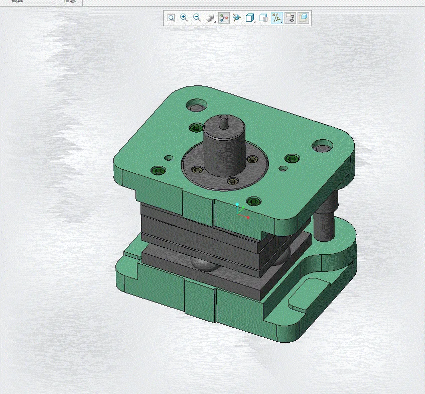Viewport: 425px width, 394px height.
Task: Select the counterbored hole at right corner
Action: [x=322, y=146]
